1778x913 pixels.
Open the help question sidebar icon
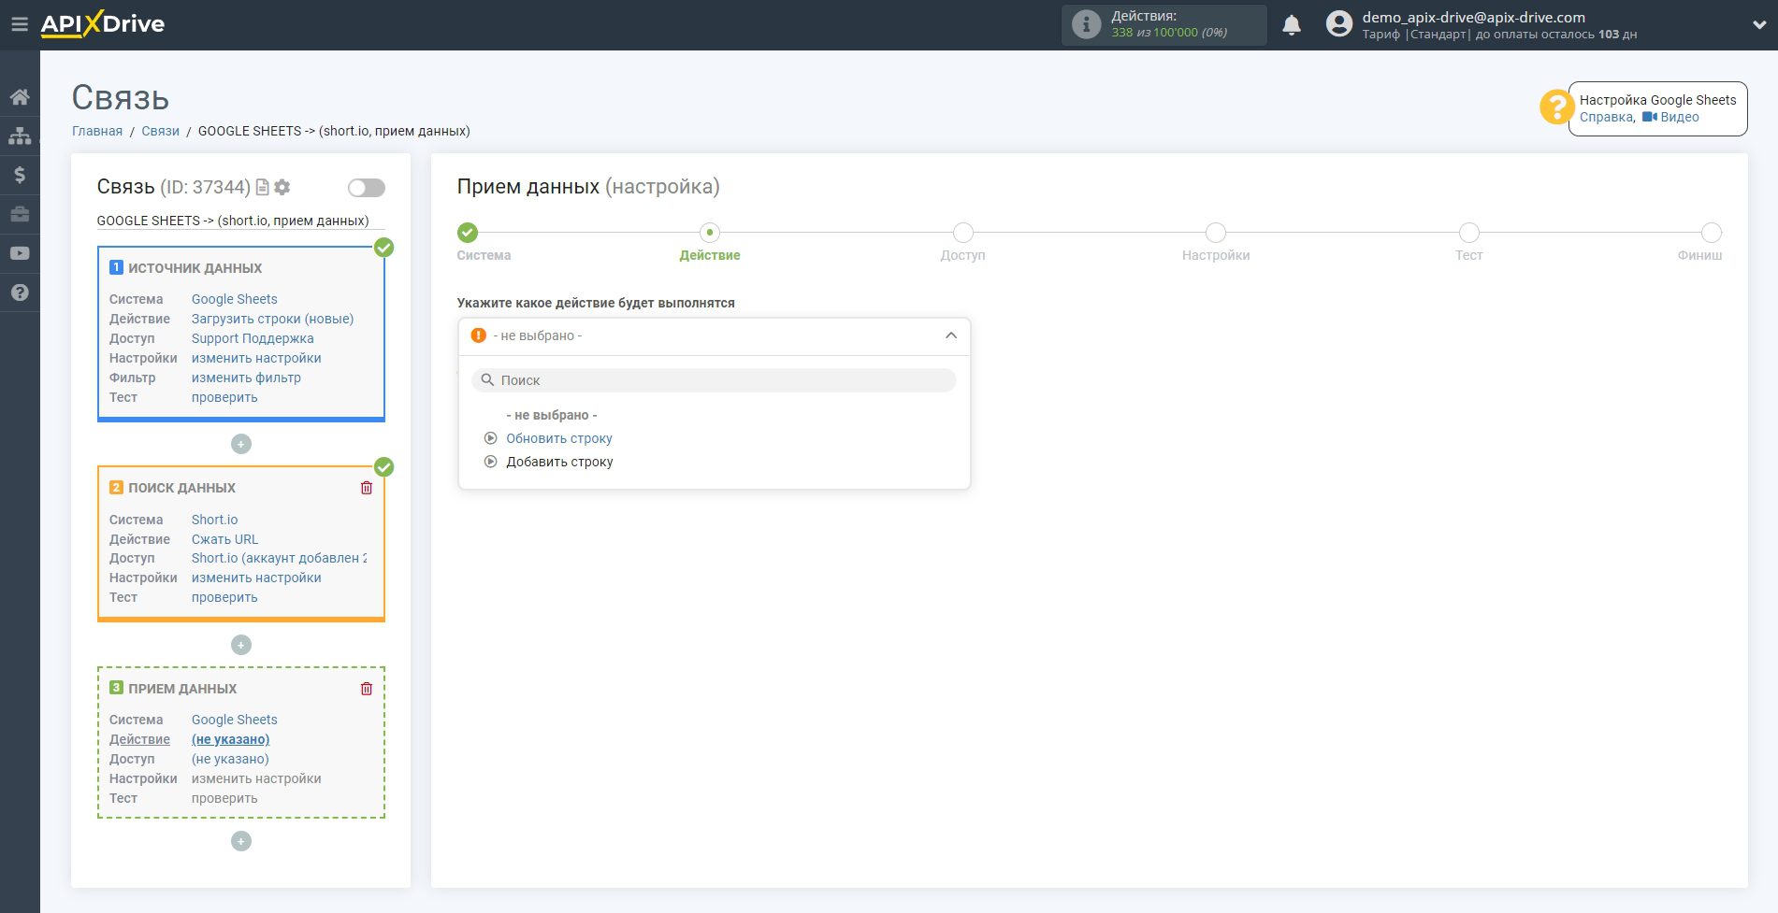pos(20,292)
